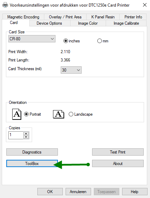Select the mm unit radio button
Image resolution: width=150 pixels, height=198 pixels.
point(99,41)
